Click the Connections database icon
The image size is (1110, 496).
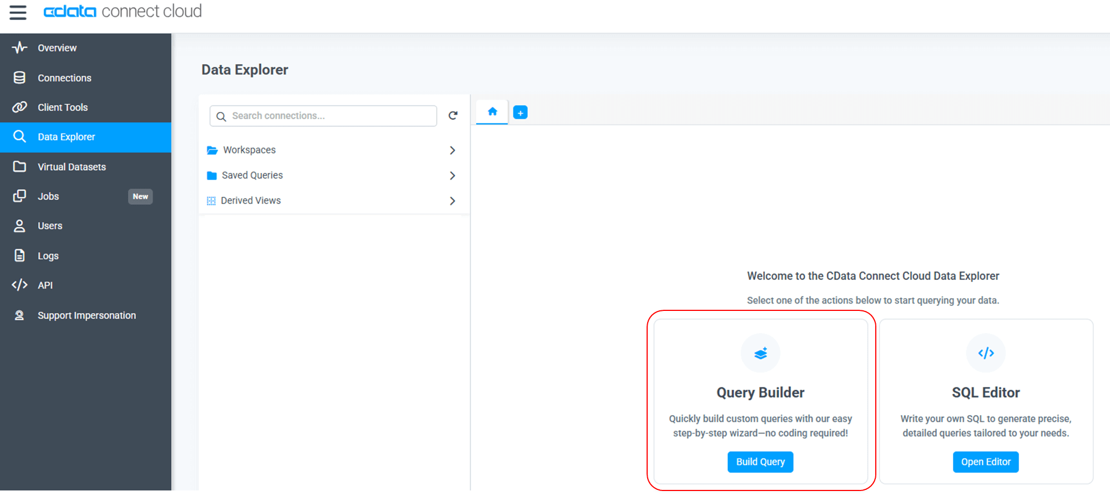click(19, 78)
